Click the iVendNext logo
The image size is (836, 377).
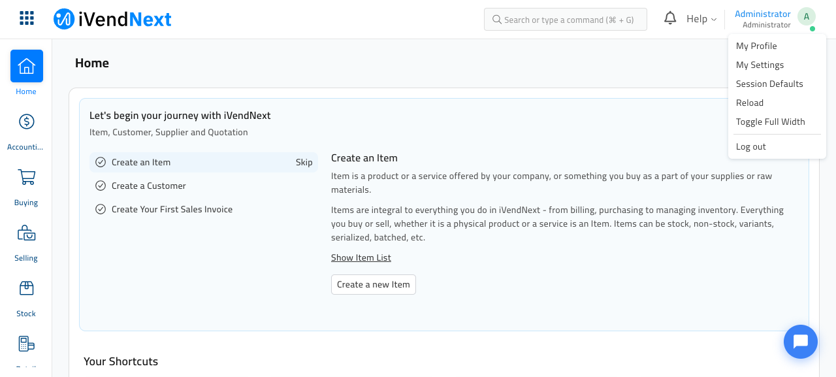[x=112, y=20]
